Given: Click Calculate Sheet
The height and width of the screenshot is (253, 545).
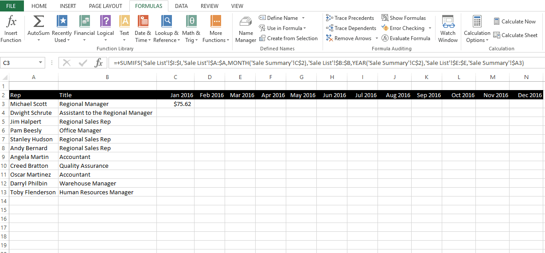Looking at the screenshot, I should point(515,35).
